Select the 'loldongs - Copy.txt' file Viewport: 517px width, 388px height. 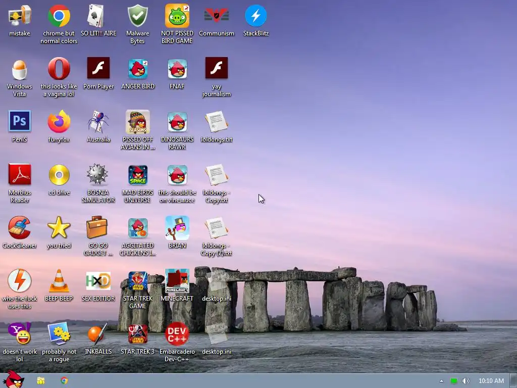pyautogui.click(x=216, y=184)
